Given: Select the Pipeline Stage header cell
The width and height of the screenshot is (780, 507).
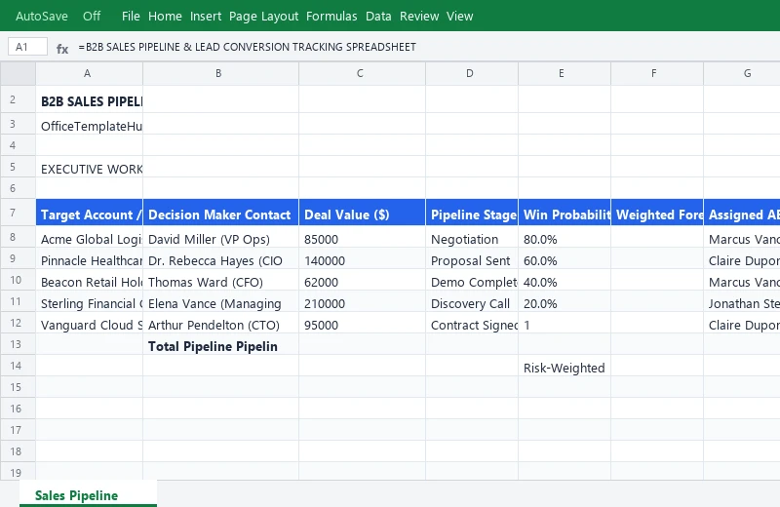Looking at the screenshot, I should point(472,214).
